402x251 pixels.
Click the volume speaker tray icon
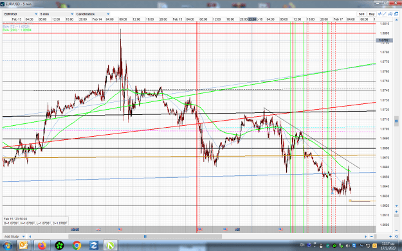(347, 246)
